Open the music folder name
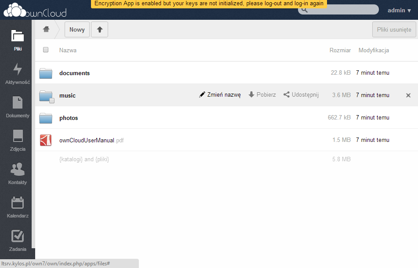Screen dimensions: 418x268 (x=67, y=96)
